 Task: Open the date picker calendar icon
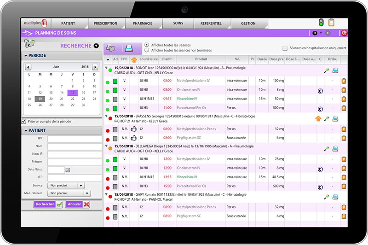coord(68,170)
